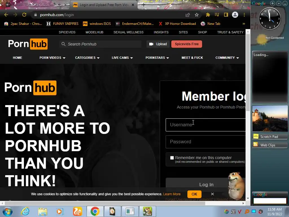This screenshot has height=217, width=289.
Task: Open Windows Media Player taskbar icon
Action: (60, 211)
